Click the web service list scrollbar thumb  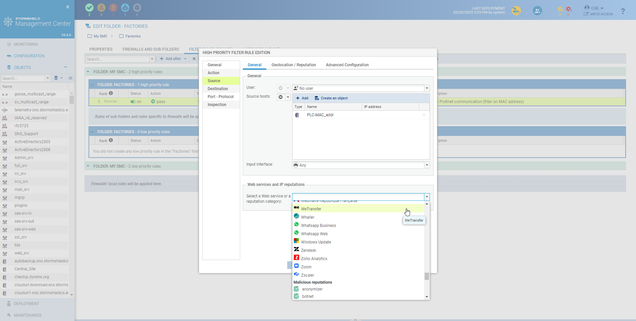click(x=427, y=276)
